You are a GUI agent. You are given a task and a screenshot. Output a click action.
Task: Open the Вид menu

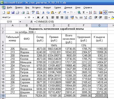(27, 8)
